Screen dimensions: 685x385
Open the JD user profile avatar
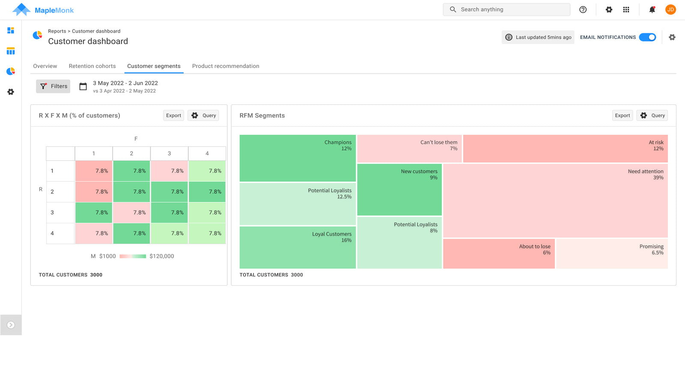pos(670,9)
